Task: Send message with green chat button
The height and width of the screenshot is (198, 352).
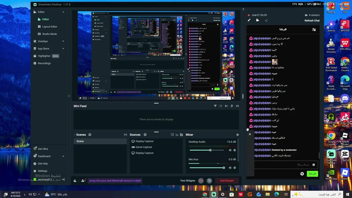Action: pos(312,174)
